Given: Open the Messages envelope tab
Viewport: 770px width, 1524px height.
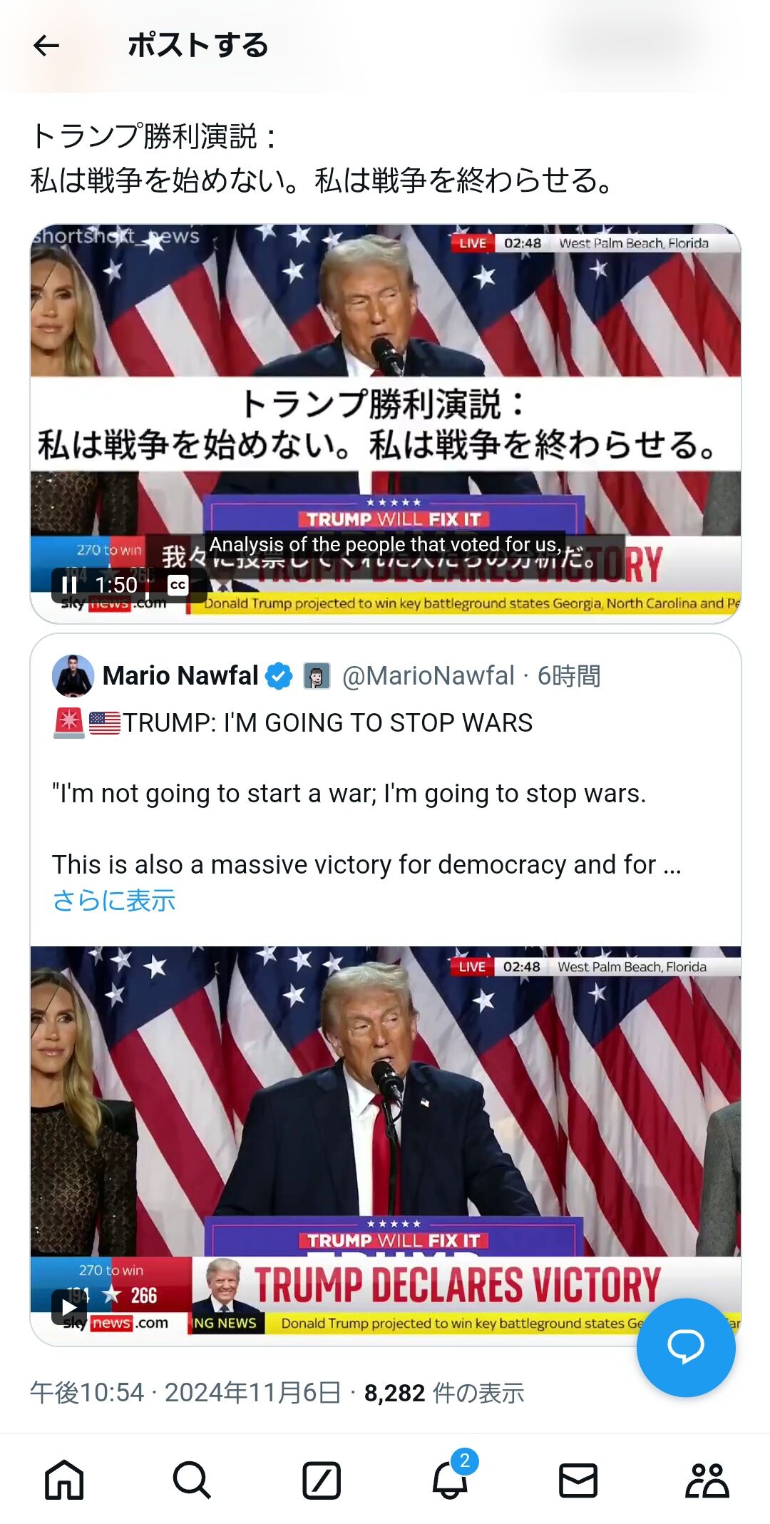Looking at the screenshot, I should (x=578, y=1480).
